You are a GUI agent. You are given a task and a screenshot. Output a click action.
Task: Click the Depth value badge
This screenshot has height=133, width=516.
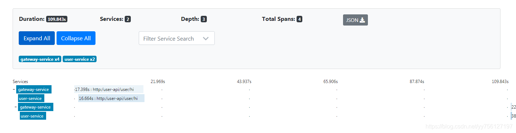[x=204, y=19]
